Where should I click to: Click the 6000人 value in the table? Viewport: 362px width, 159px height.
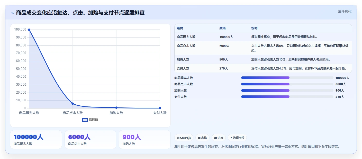point(224,46)
